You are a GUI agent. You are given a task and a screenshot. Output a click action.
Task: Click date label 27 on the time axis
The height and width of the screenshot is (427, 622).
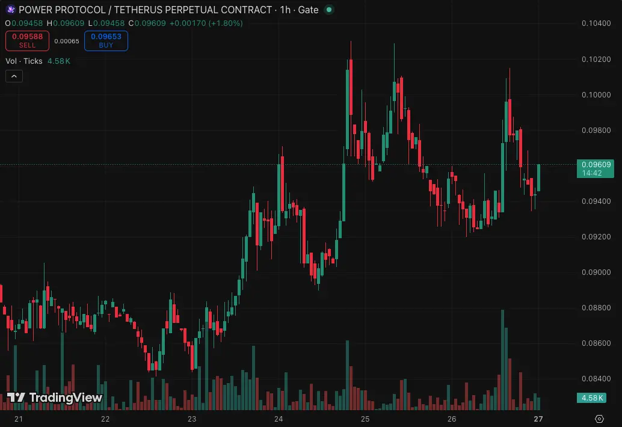click(538, 419)
